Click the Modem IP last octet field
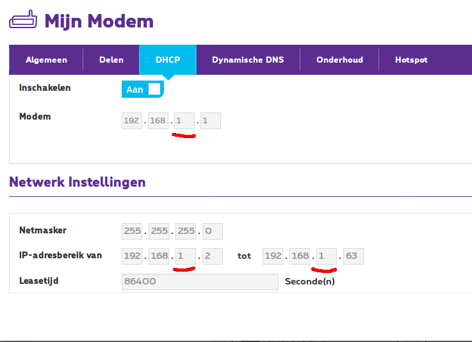472x342 pixels. [x=211, y=121]
